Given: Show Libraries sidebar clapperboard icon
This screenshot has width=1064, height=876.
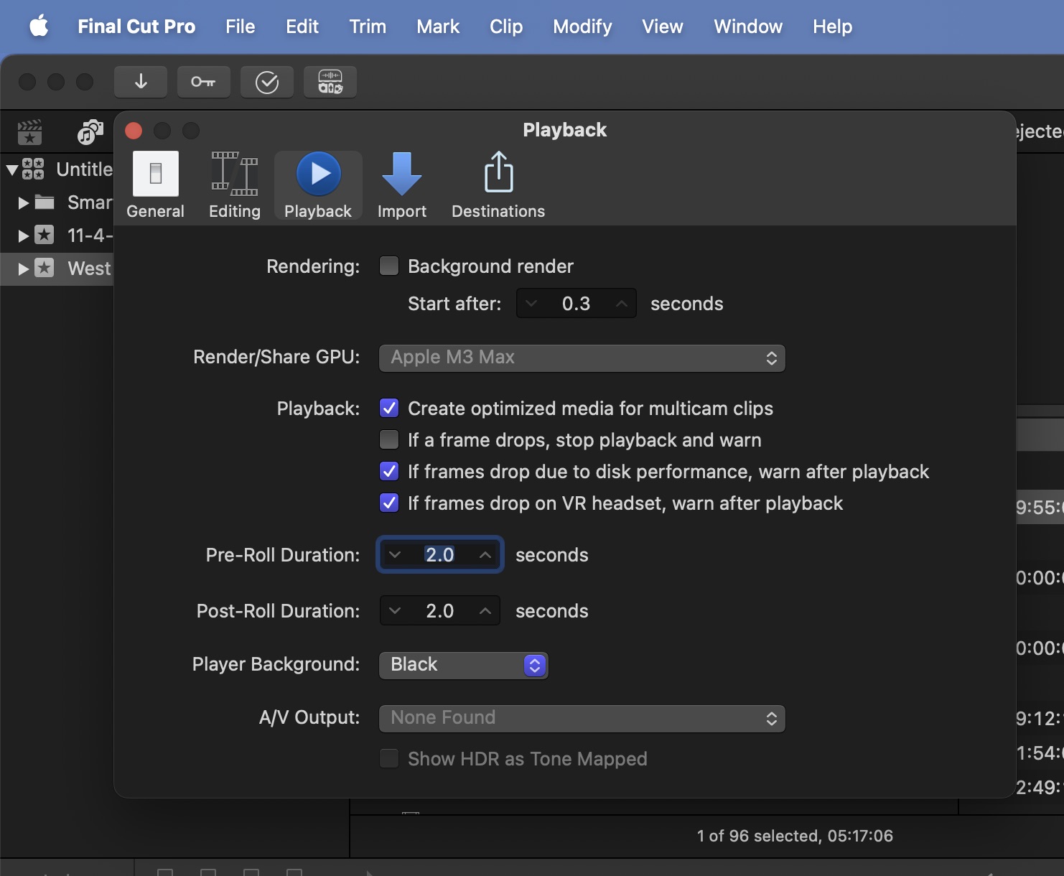Looking at the screenshot, I should coord(29,132).
